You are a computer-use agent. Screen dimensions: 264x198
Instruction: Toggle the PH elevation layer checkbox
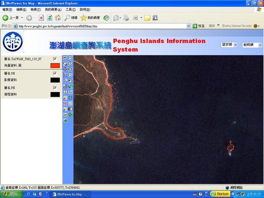point(55,88)
